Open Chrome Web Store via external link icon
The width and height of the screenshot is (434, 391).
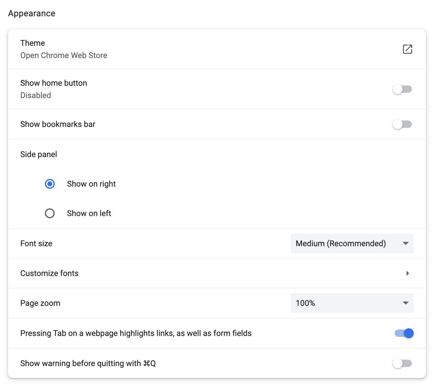[x=408, y=49]
